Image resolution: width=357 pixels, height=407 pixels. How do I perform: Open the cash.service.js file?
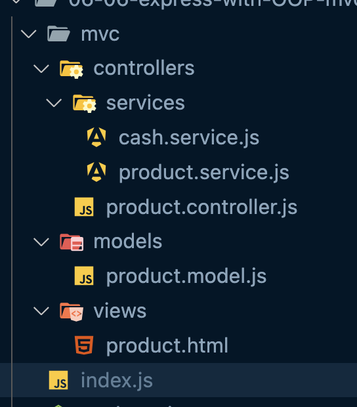(x=189, y=138)
